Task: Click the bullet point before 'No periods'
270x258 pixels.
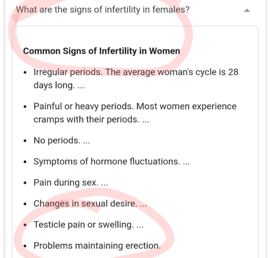Action: 25,141
